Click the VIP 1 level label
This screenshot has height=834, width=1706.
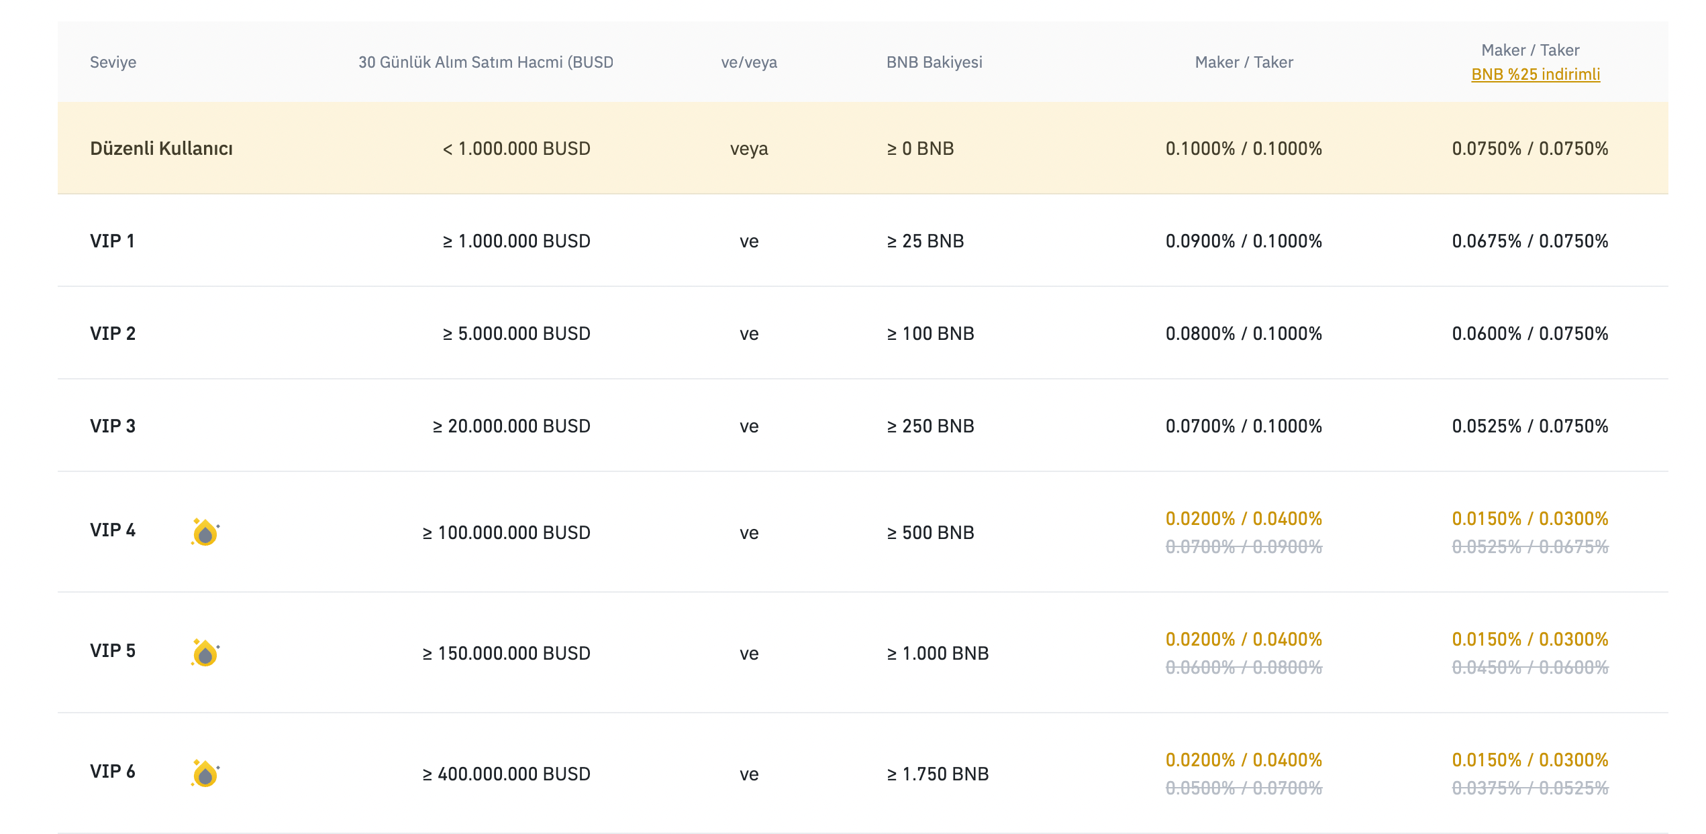point(113,241)
